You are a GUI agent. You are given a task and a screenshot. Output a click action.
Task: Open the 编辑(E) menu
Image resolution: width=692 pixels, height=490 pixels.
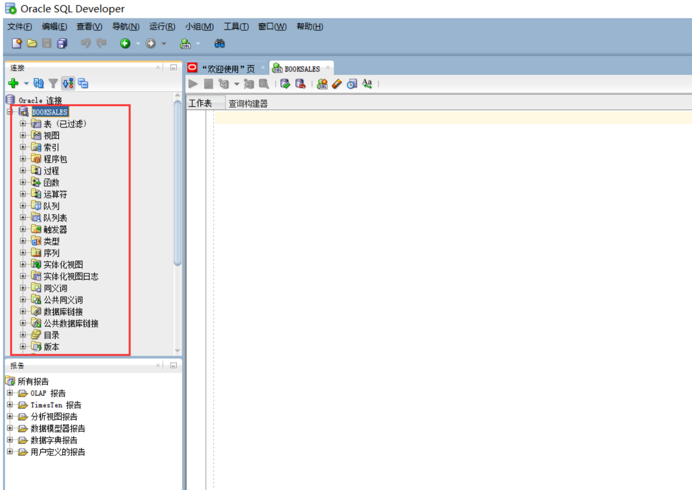54,26
